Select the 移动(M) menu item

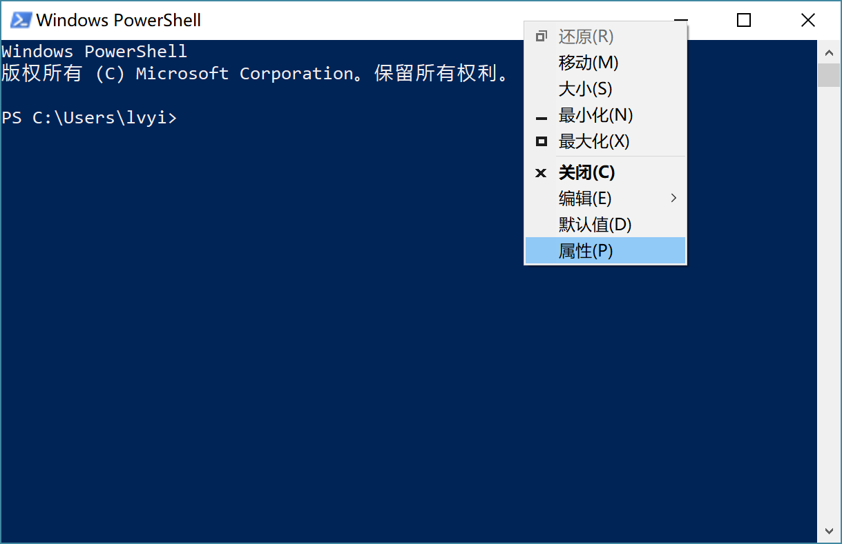[x=606, y=63]
